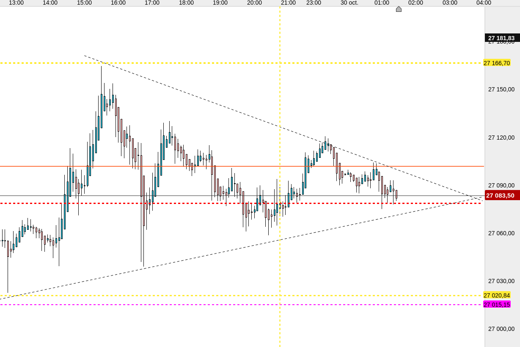The height and width of the screenshot is (347, 520).
Task: Click the 27 181,83 black price tag
Action: tap(502, 38)
